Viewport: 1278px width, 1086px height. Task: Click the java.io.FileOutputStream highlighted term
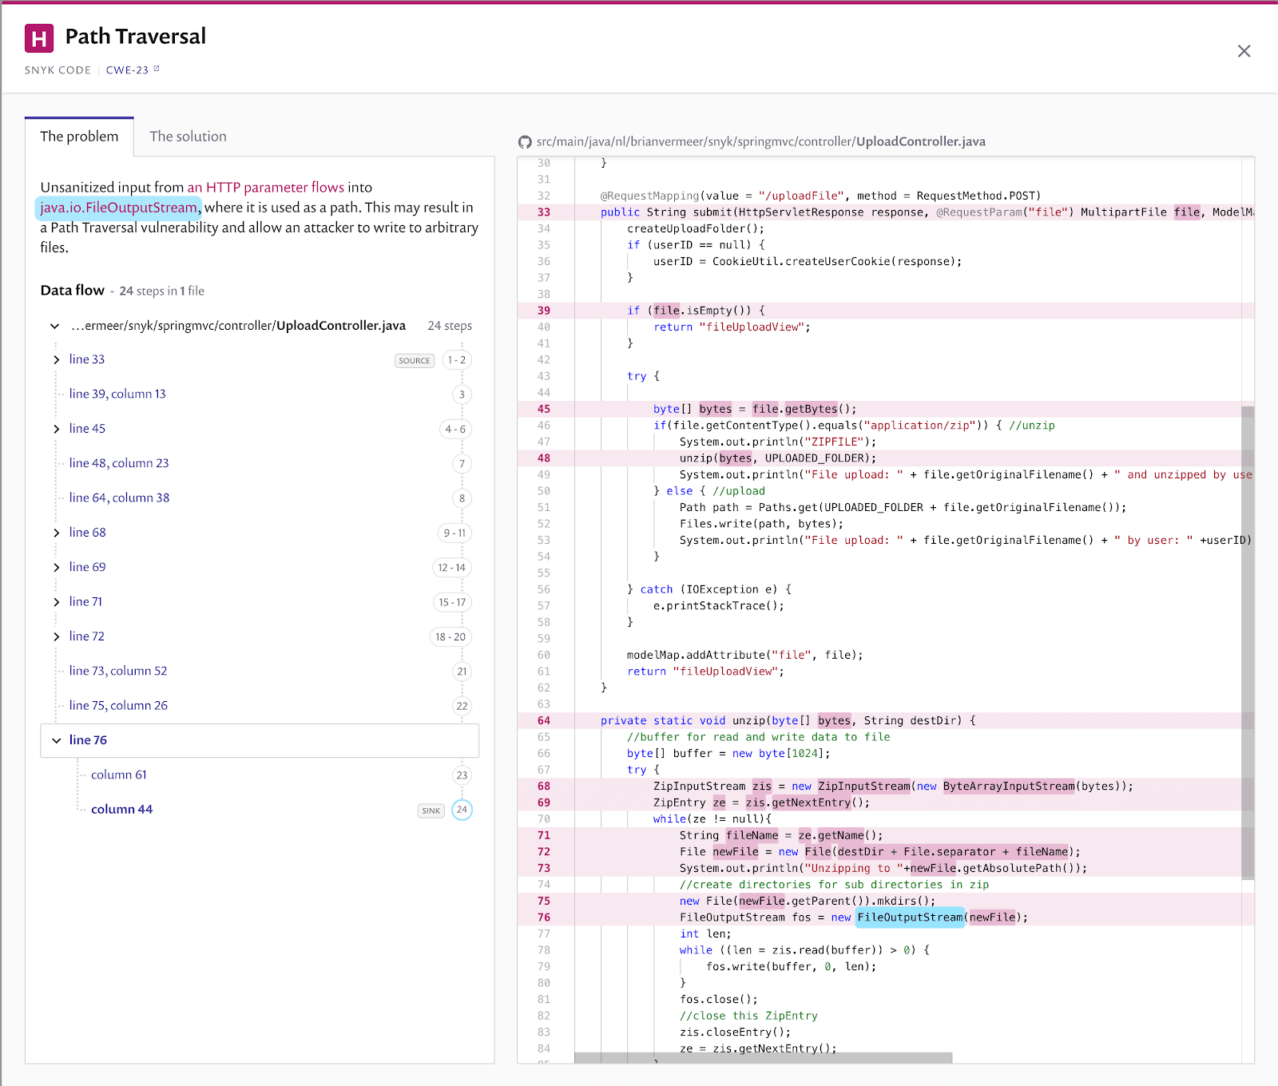[x=118, y=208]
